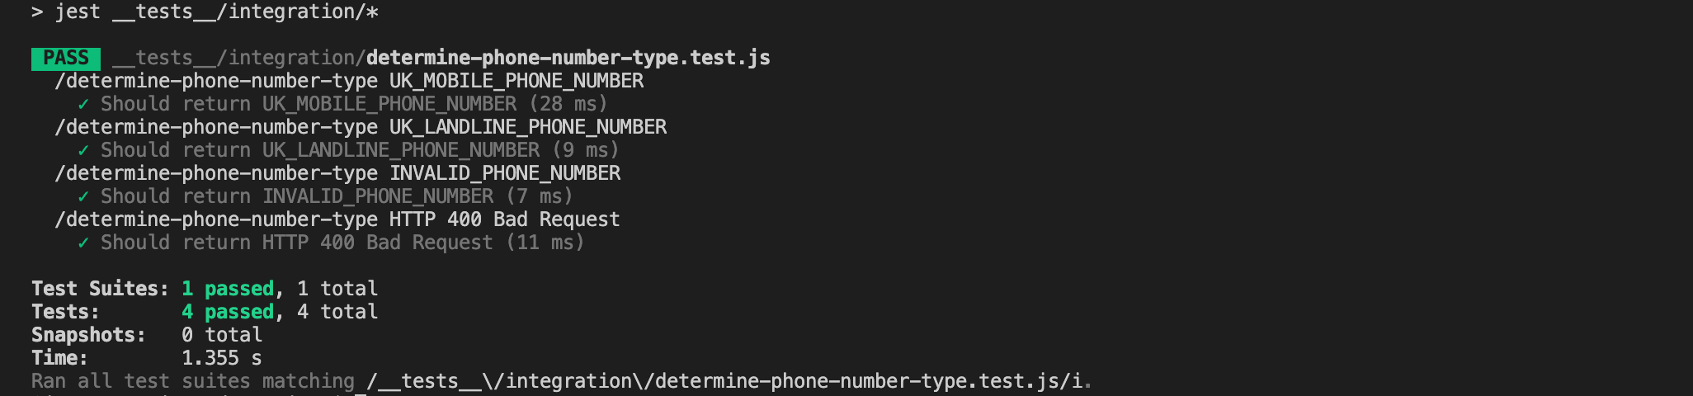Click the 'Should return INVALID_PHONE_NUMBER' test line
Image resolution: width=1693 pixels, height=396 pixels.
337,196
